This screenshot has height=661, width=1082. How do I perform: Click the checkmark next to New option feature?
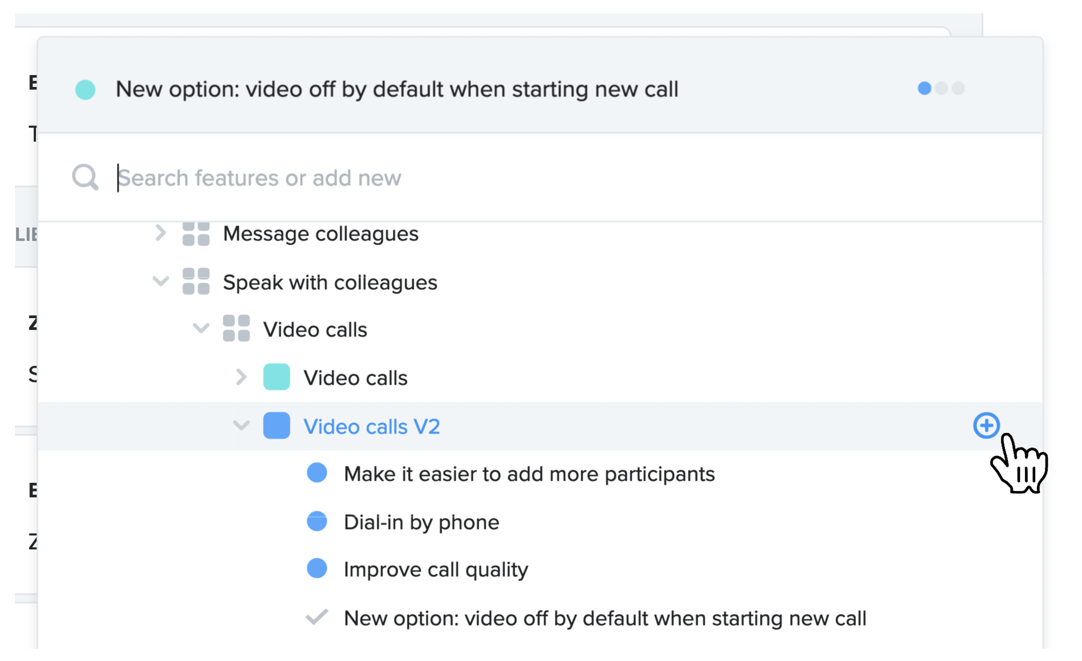(317, 618)
